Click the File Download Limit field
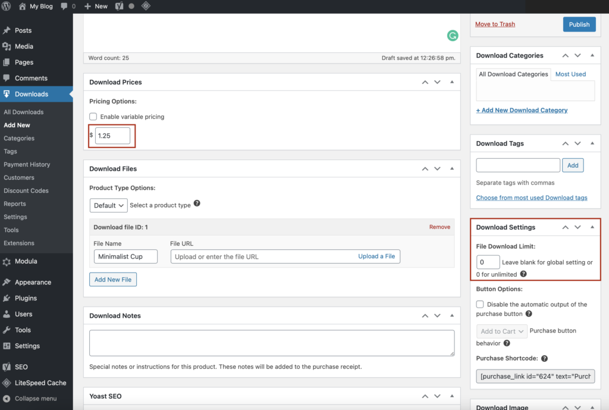609x410 pixels. click(x=488, y=262)
